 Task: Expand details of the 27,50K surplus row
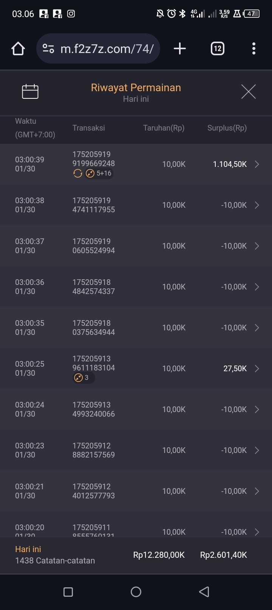pos(257,369)
